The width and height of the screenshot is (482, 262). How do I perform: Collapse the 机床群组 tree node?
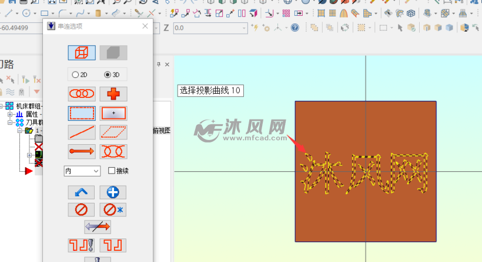[x=1, y=106]
